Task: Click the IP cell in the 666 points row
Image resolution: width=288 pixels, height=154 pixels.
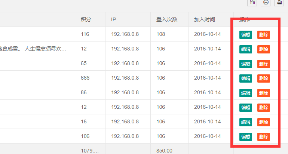Action: [128, 78]
